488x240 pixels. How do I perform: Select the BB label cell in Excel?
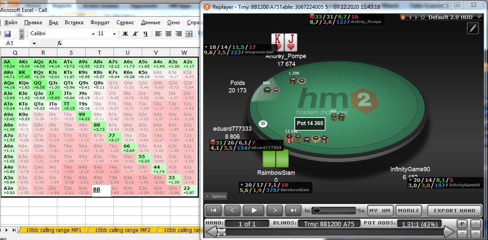click(x=101, y=190)
